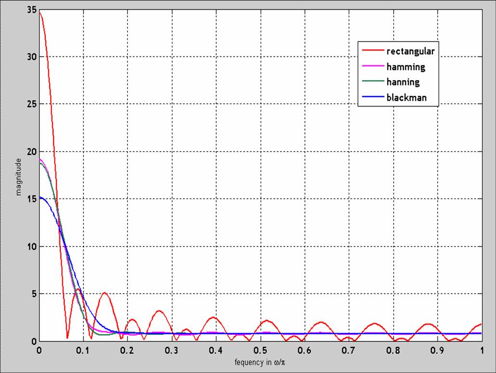Select the 'hamming' legend label text

pyautogui.click(x=405, y=67)
